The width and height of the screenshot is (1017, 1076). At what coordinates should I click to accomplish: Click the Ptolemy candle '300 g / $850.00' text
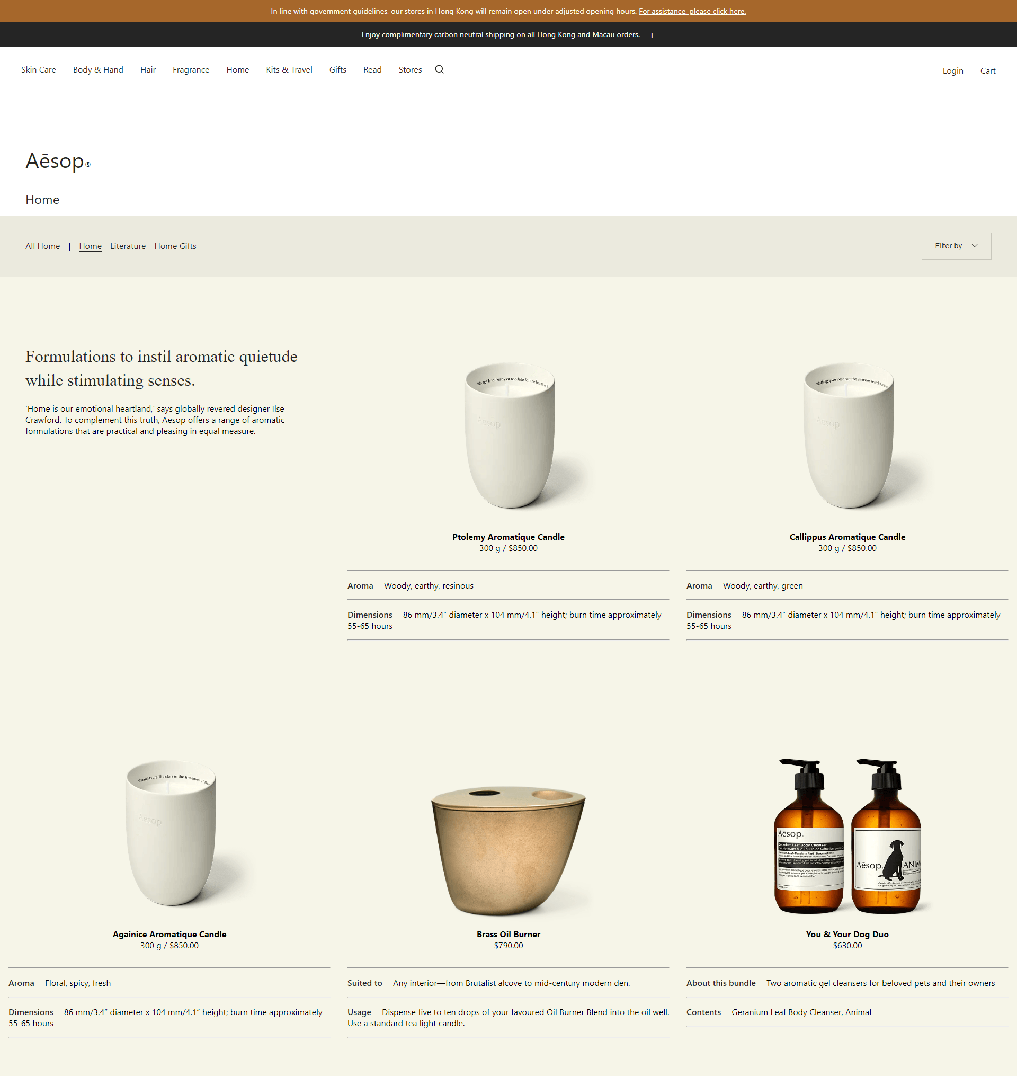tap(508, 548)
